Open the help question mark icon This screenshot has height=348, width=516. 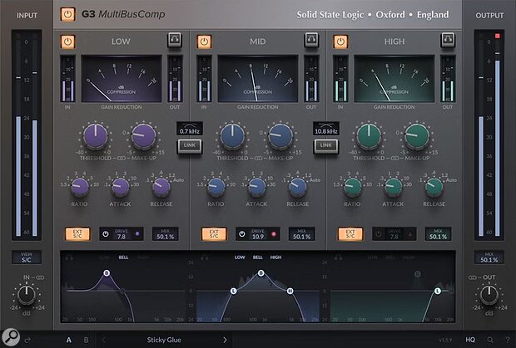pyautogui.click(x=508, y=340)
